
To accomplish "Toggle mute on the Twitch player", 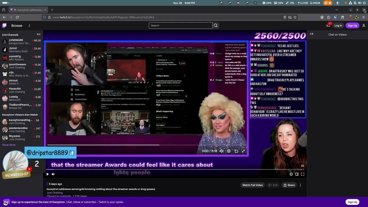I will (x=53, y=174).
